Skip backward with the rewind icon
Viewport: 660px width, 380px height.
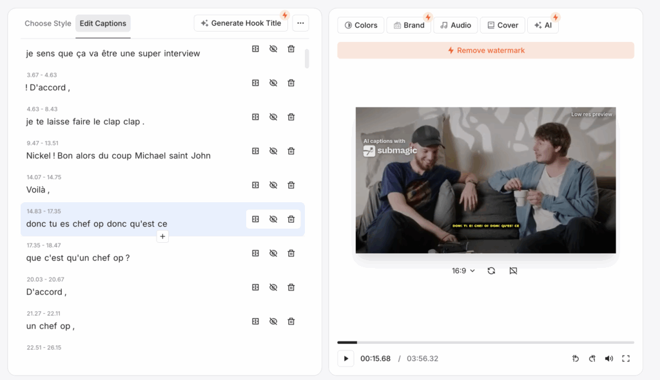tap(576, 359)
